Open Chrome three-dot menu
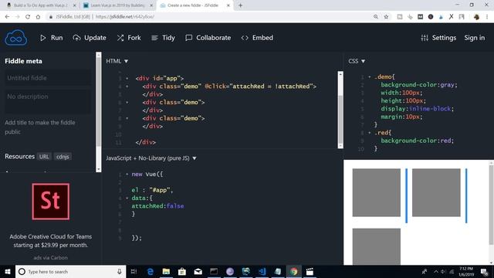494x278 pixels. click(487, 17)
